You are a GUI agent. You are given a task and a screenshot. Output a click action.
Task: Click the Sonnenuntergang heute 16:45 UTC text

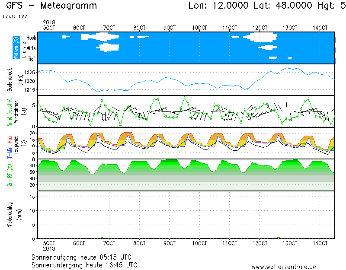[x=84, y=264]
